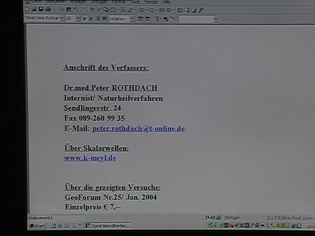Open the Einfügen menu
This screenshot has width=315, height=236.
[99, 2]
